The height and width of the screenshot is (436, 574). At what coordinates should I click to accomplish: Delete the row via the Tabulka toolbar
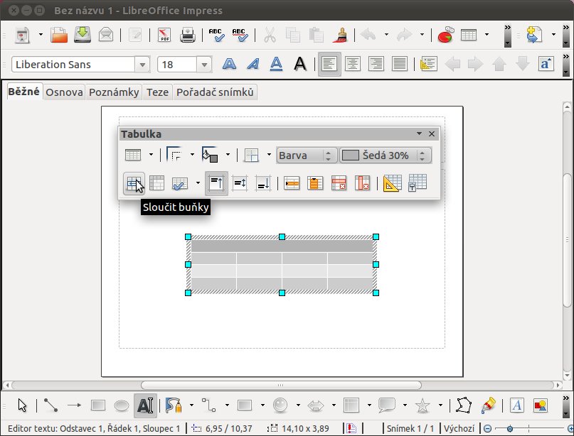click(x=339, y=183)
